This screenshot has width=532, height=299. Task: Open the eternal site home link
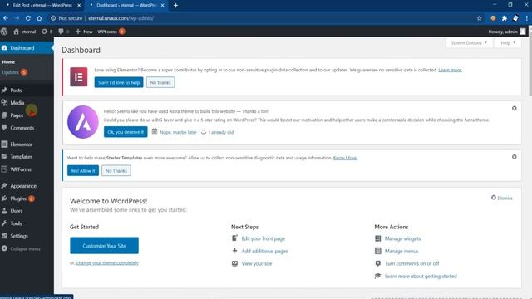tap(24, 32)
